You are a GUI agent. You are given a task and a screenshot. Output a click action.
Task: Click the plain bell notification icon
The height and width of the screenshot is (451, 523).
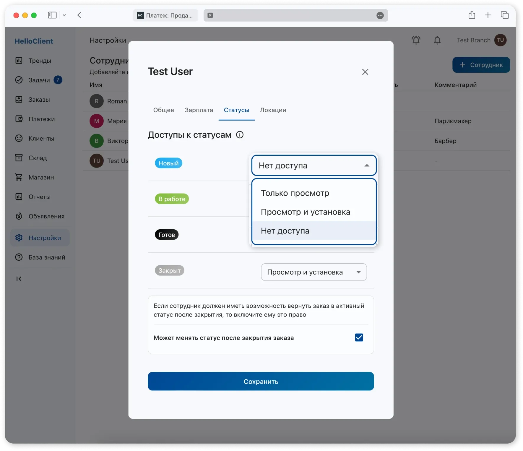click(437, 40)
